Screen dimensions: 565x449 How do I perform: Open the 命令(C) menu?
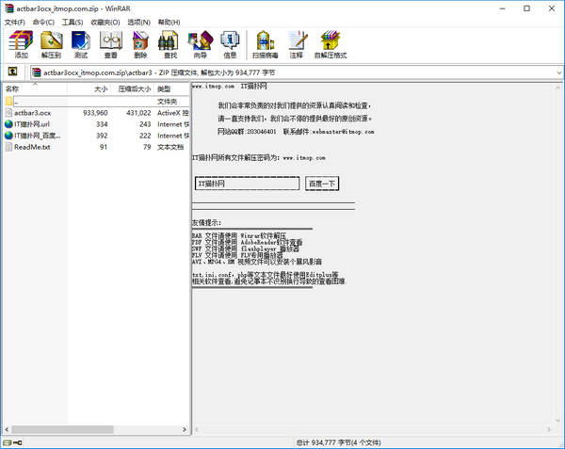click(x=43, y=23)
